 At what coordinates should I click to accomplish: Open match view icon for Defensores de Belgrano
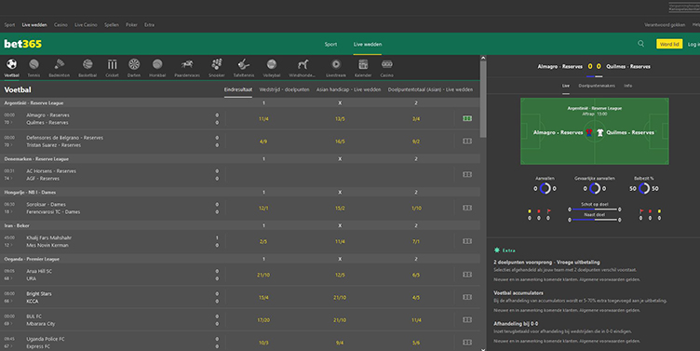(467, 142)
